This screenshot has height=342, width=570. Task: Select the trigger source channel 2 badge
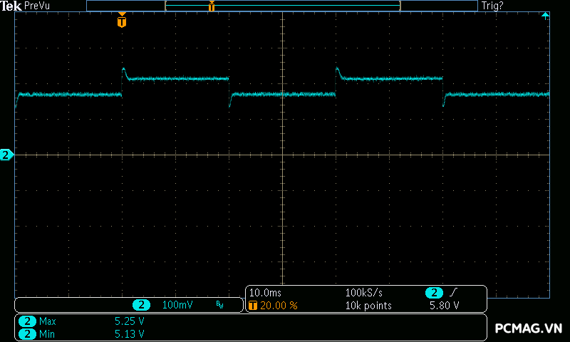coord(433,293)
